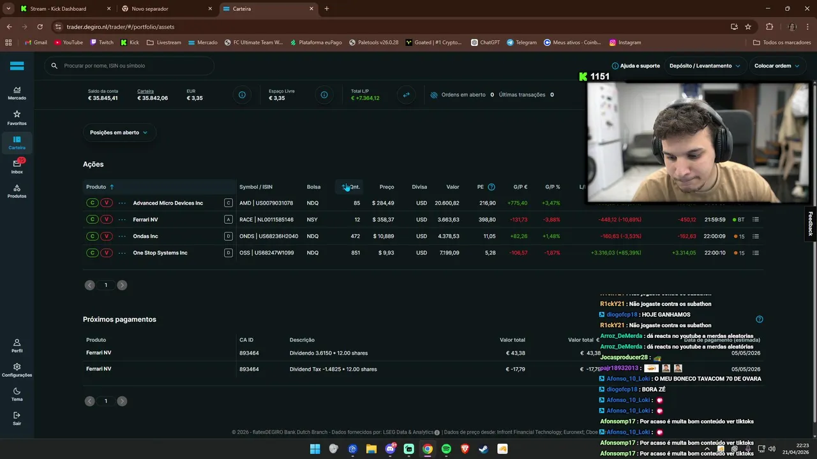The image size is (817, 459).
Task: Open the Chrome extensions puzzle icon
Action: (769, 27)
